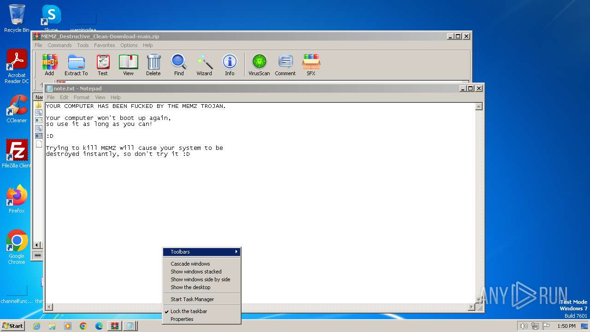The width and height of the screenshot is (590, 332).
Task: Show archive Info icon
Action: (x=230, y=65)
